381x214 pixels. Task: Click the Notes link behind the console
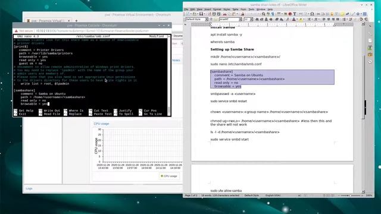click(x=176, y=60)
